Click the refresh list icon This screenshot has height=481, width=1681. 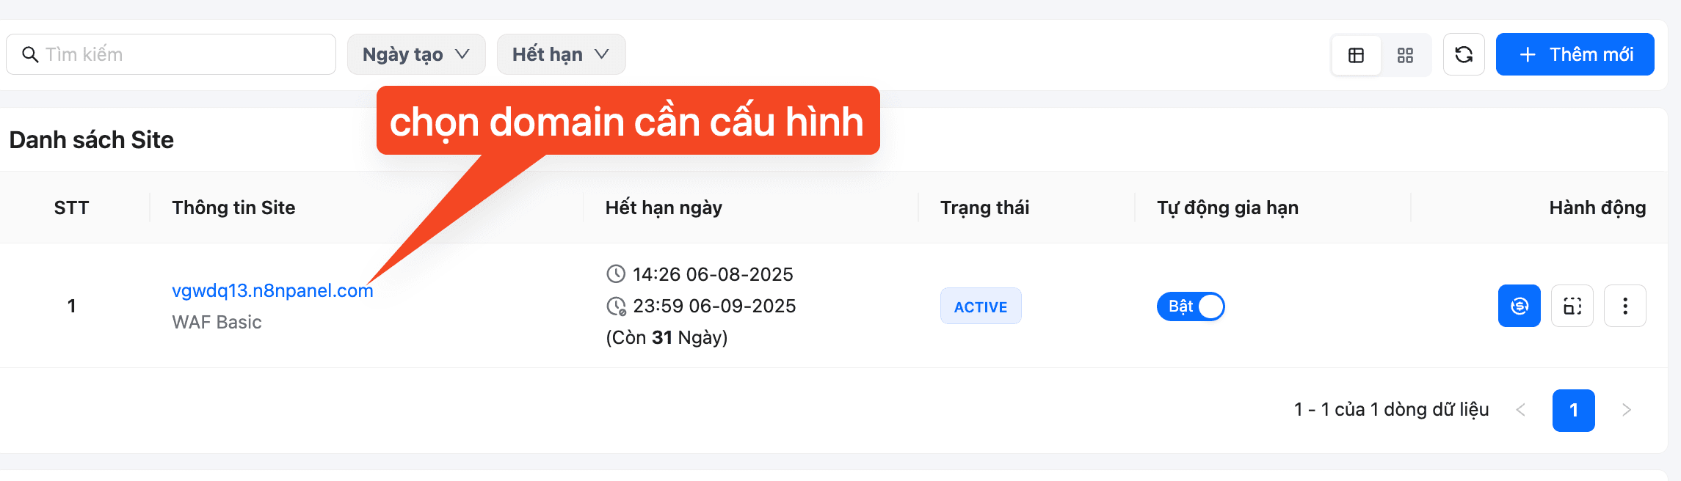tap(1464, 54)
